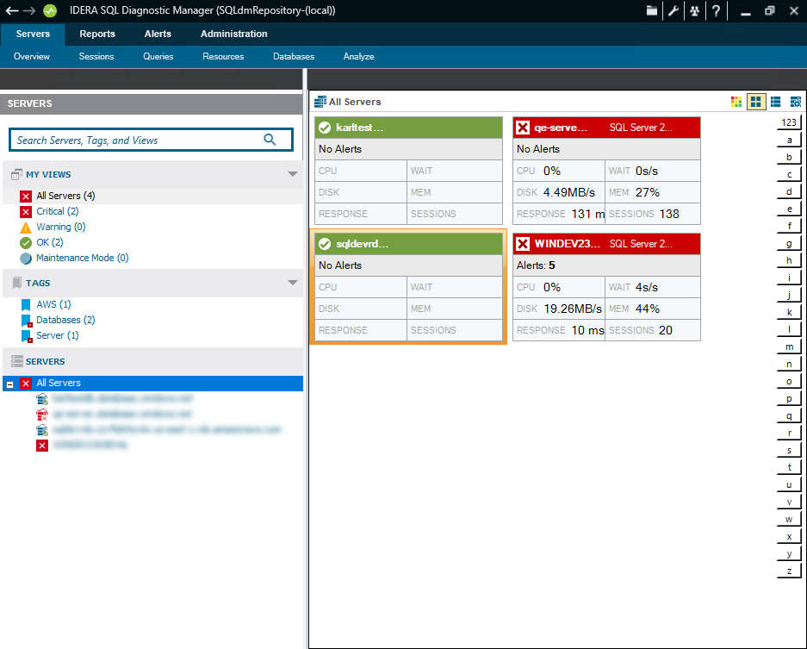Click the Maintenance Mode circle icon

(26, 258)
